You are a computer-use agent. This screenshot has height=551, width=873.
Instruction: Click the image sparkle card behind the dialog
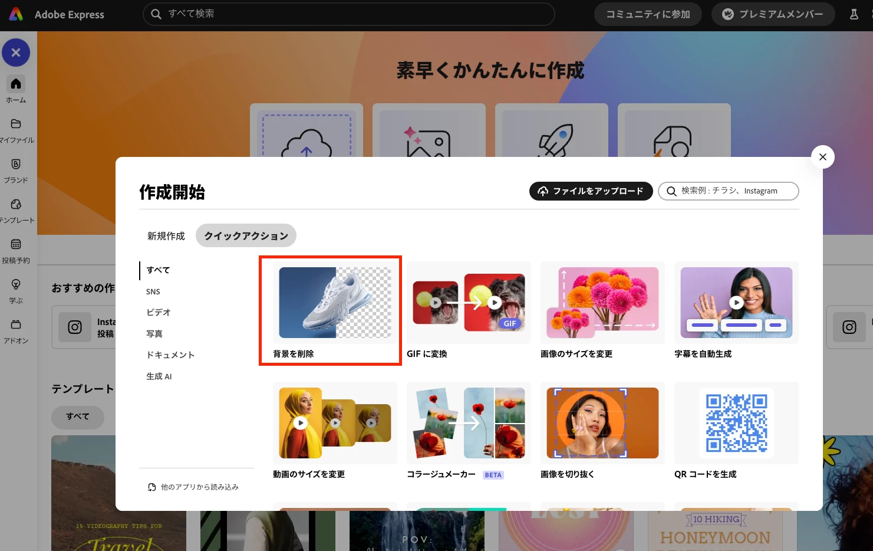coord(429,130)
